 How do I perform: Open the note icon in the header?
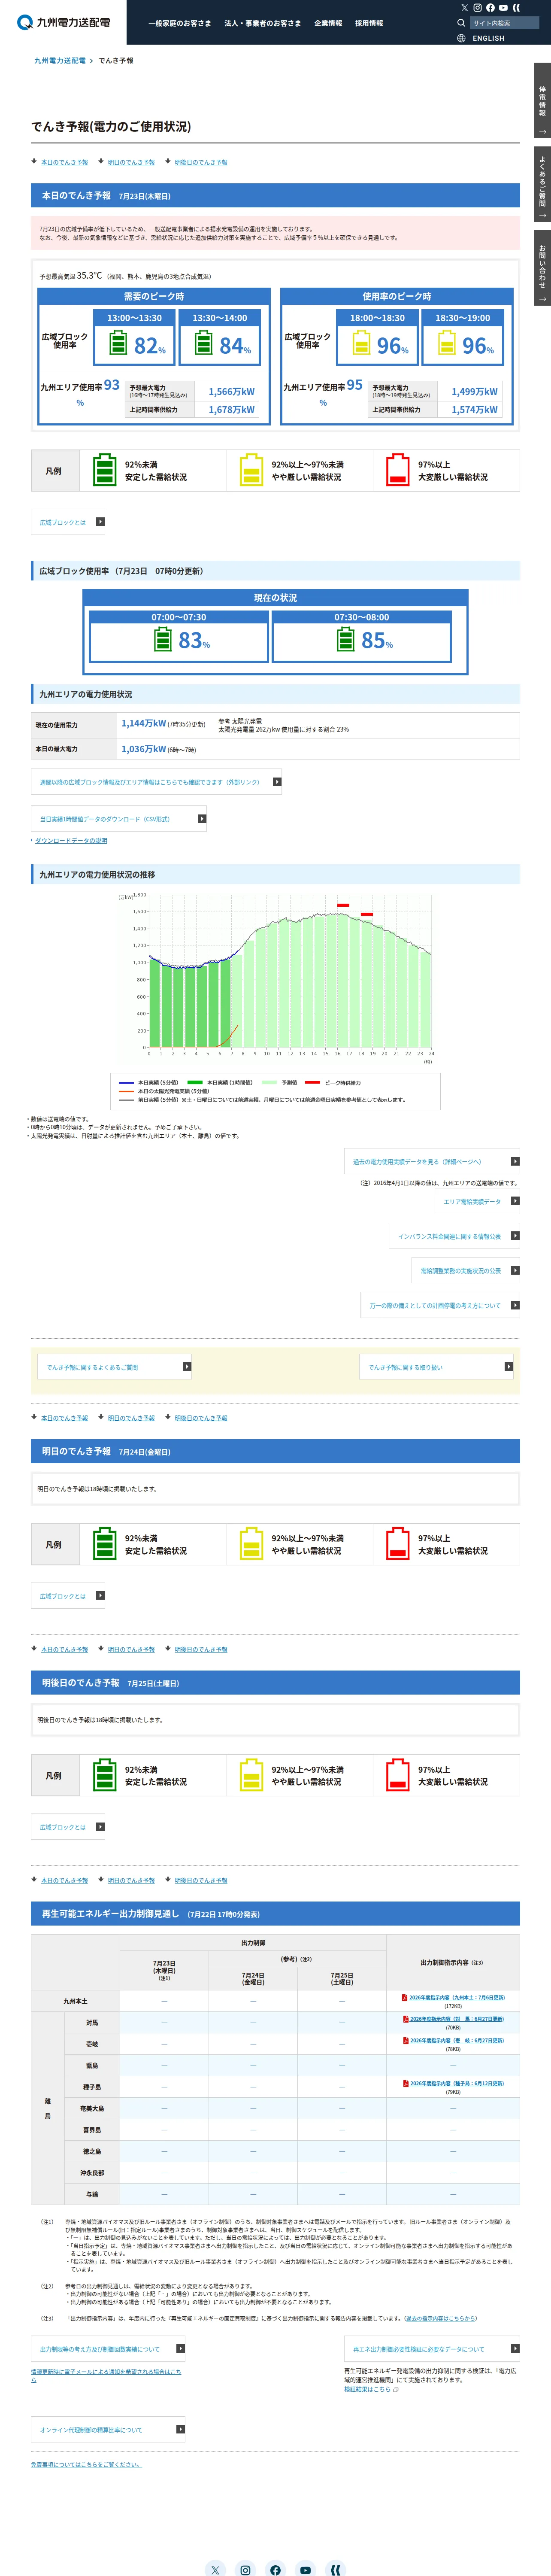(x=516, y=8)
